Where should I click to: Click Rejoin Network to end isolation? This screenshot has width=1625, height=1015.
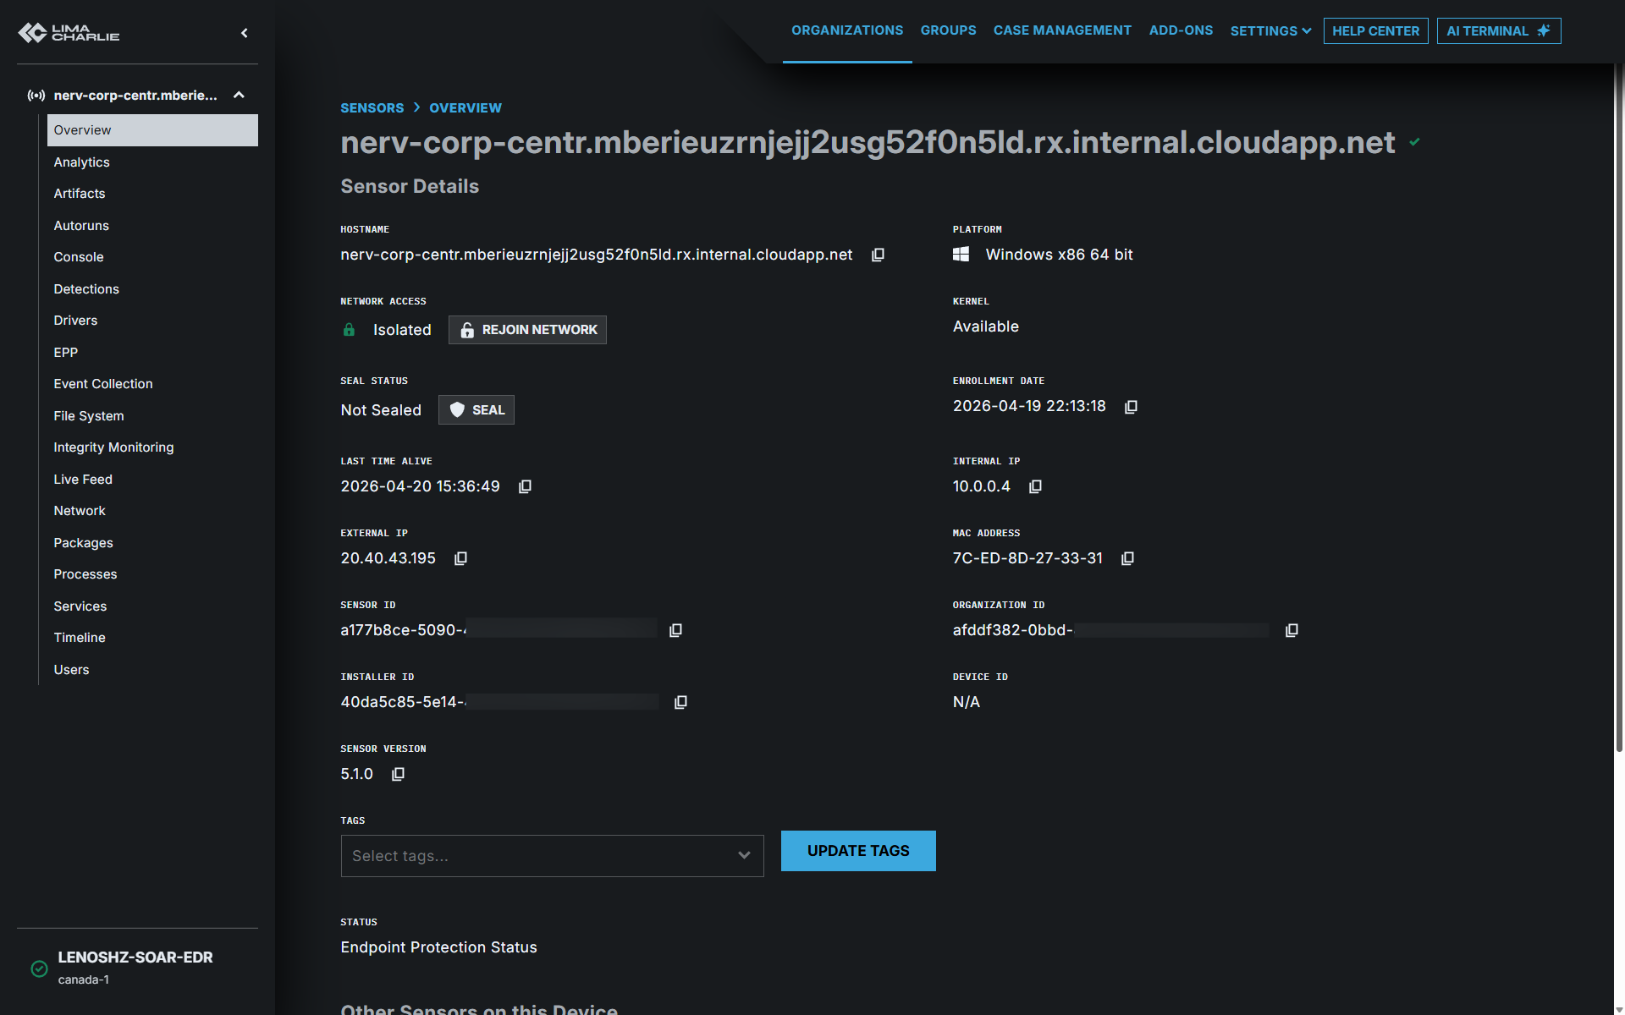pos(527,330)
